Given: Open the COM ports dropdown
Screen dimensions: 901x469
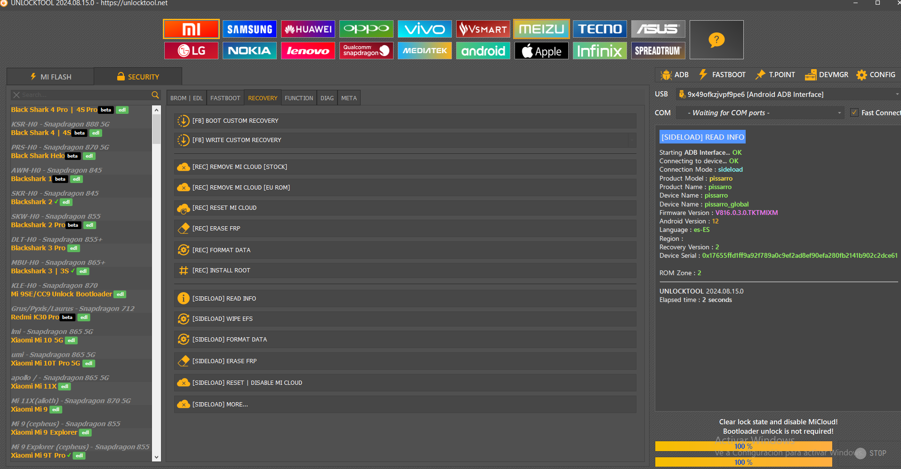Looking at the screenshot, I should [760, 113].
